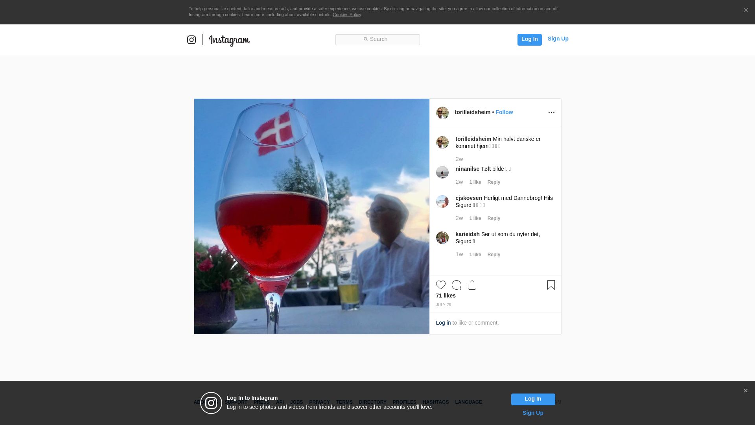The height and width of the screenshot is (425, 755).
Task: Click the share post icon
Action: tap(472, 285)
